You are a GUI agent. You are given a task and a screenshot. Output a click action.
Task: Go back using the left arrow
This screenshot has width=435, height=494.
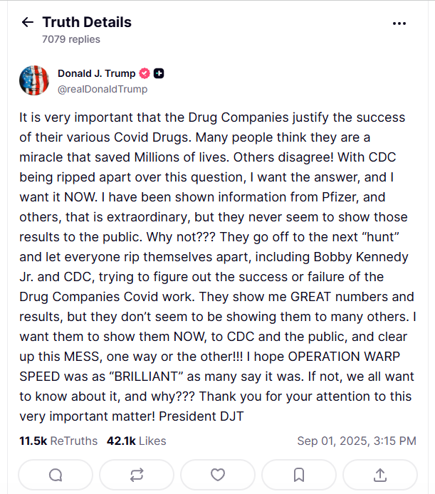point(28,22)
